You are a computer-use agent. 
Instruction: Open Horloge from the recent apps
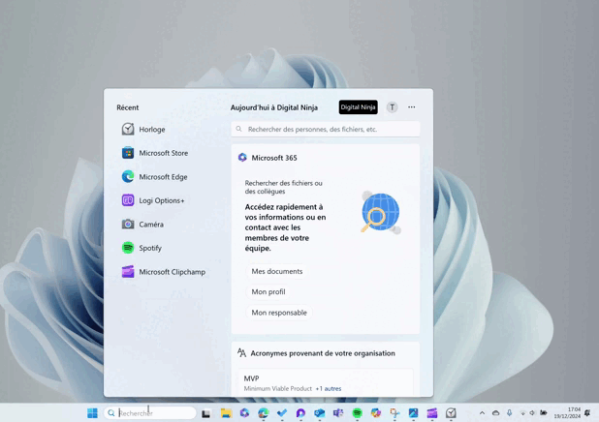click(151, 130)
